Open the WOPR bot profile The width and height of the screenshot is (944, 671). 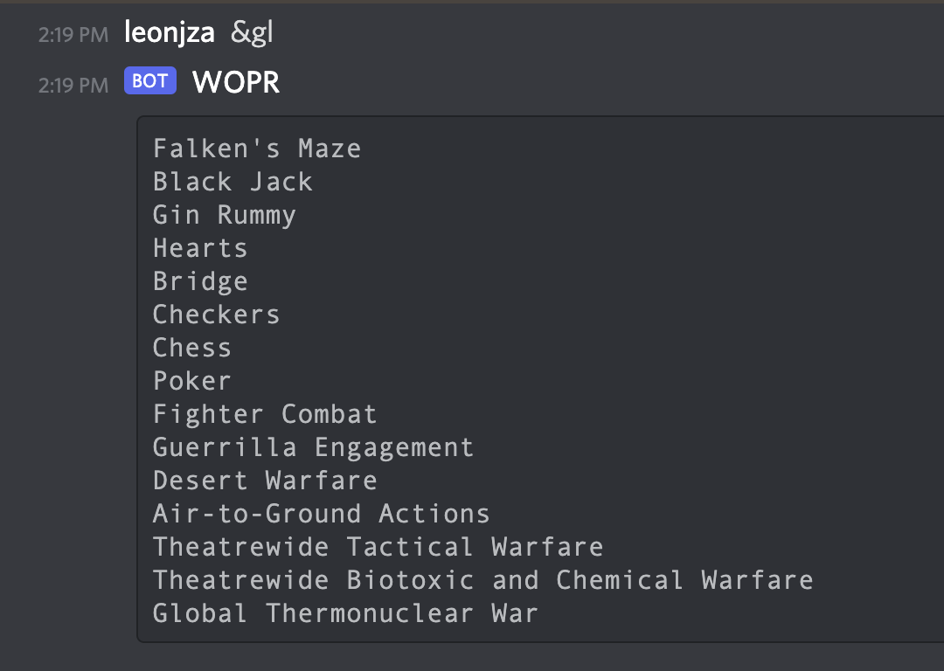236,83
